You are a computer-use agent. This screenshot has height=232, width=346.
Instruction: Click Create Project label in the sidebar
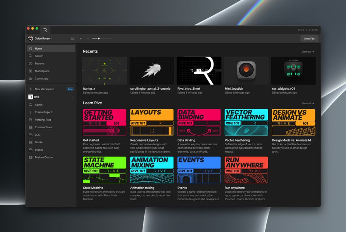[43, 112]
